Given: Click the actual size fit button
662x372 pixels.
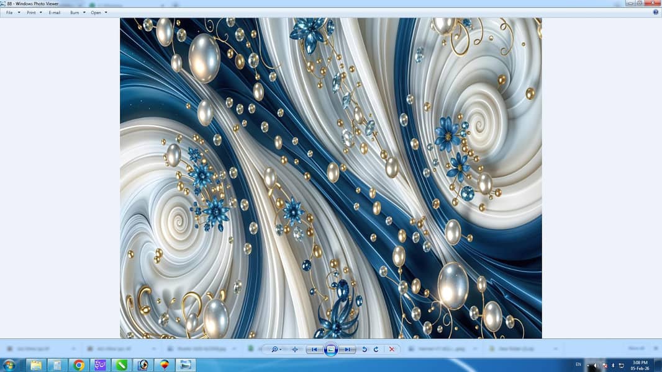Looking at the screenshot, I should pos(294,349).
